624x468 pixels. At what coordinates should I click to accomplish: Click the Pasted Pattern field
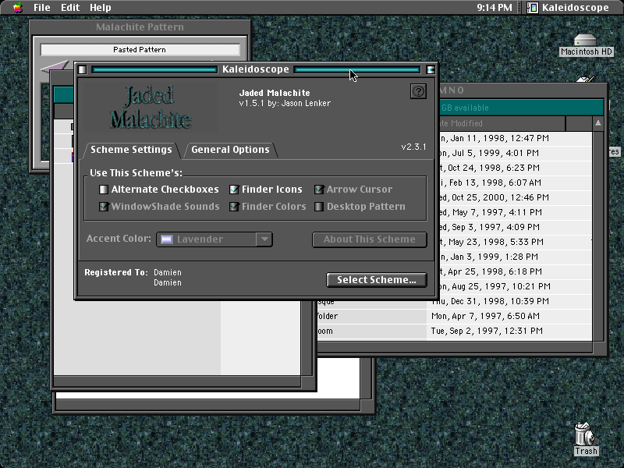(x=140, y=50)
